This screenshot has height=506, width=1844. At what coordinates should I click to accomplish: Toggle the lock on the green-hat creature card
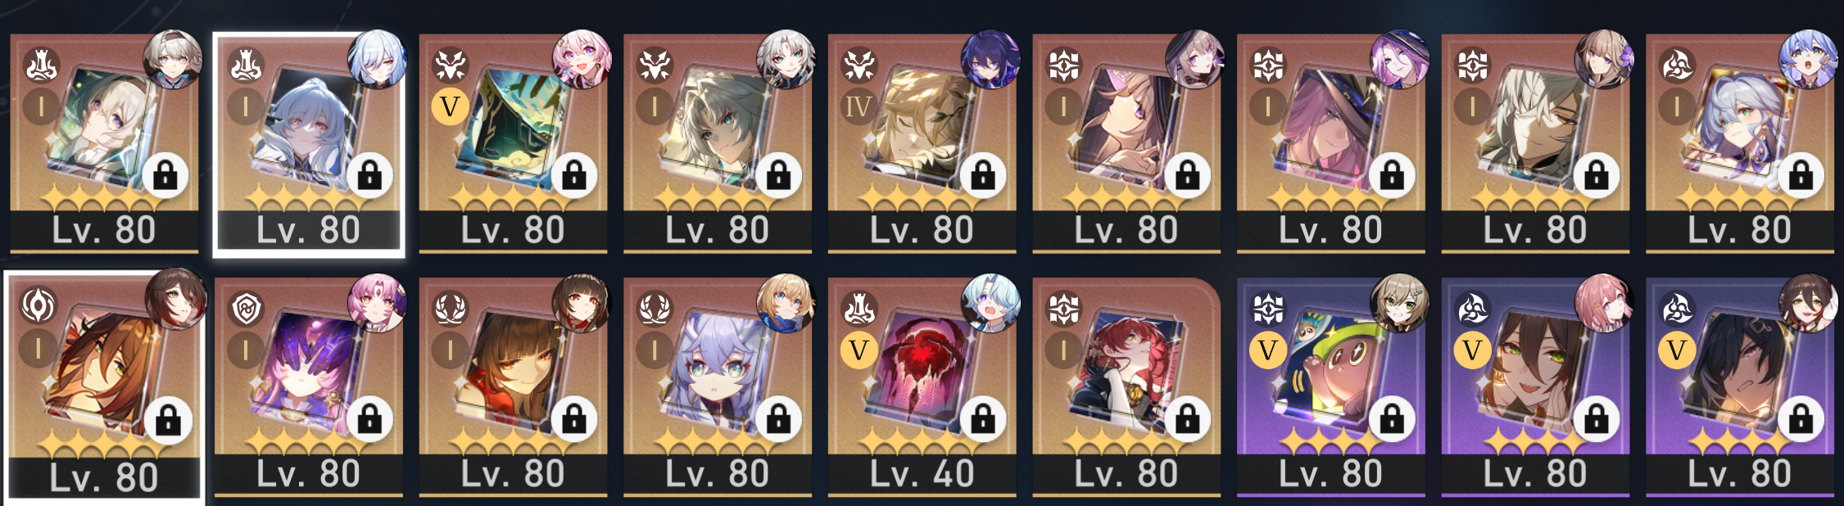click(x=1392, y=420)
